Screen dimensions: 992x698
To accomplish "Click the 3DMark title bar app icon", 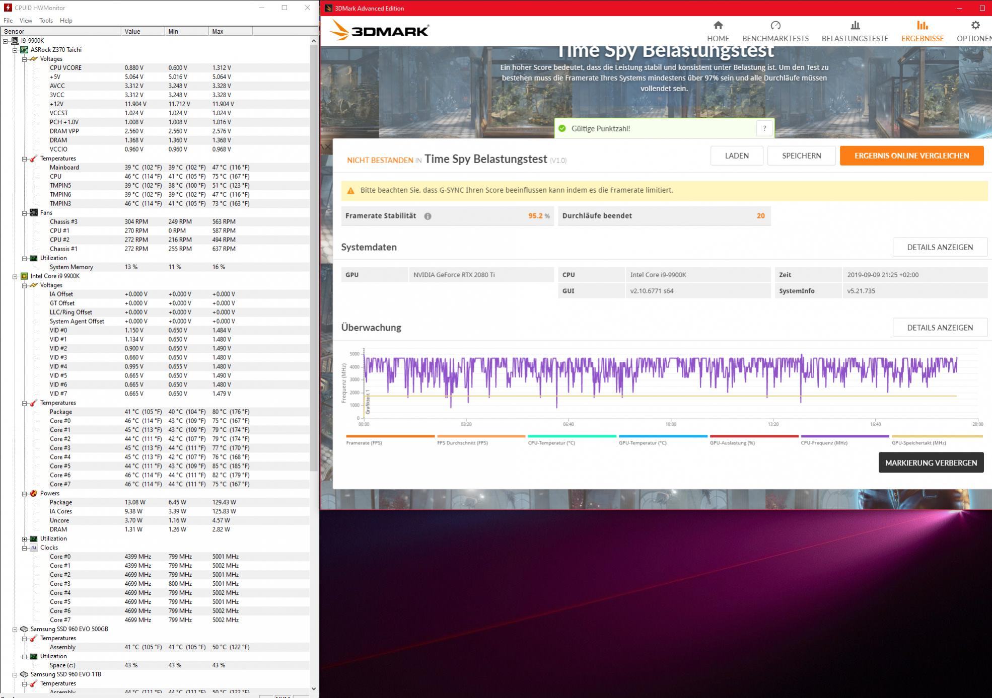I will pyautogui.click(x=328, y=8).
